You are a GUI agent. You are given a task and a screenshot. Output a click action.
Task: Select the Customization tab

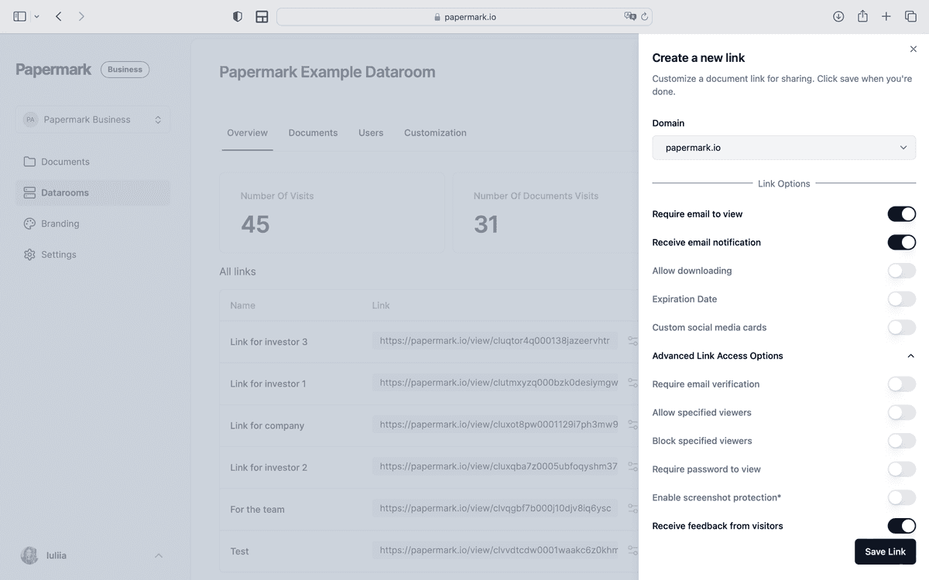(434, 132)
